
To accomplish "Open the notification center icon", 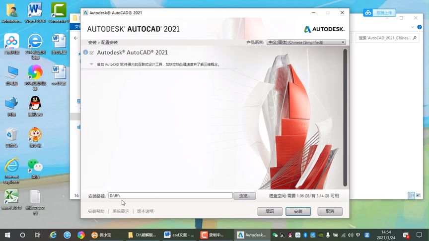I will pyautogui.click(x=419, y=235).
